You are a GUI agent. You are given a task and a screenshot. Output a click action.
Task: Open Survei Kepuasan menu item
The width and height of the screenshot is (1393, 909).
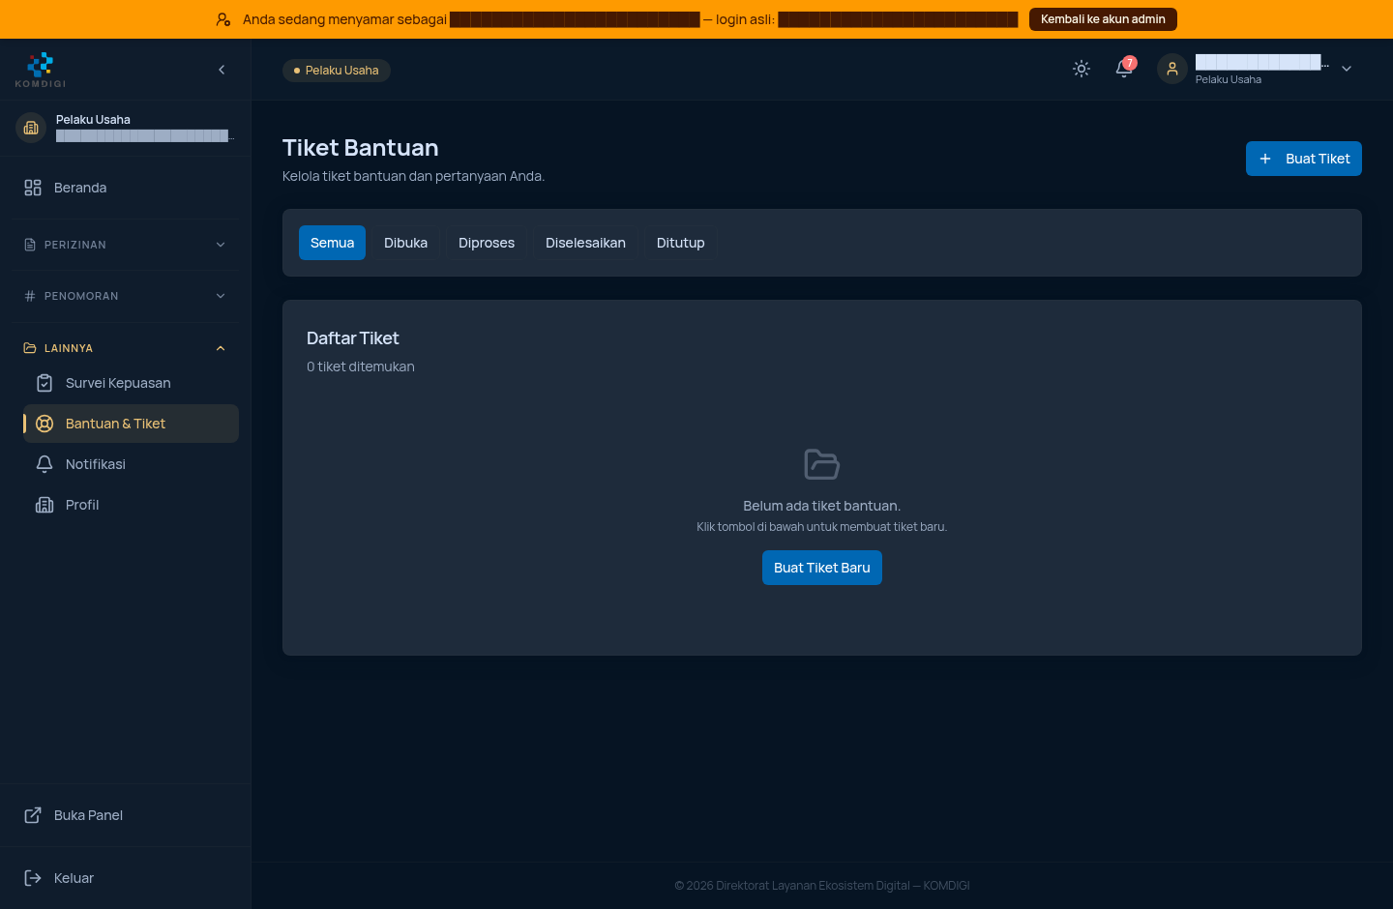pos(131,383)
